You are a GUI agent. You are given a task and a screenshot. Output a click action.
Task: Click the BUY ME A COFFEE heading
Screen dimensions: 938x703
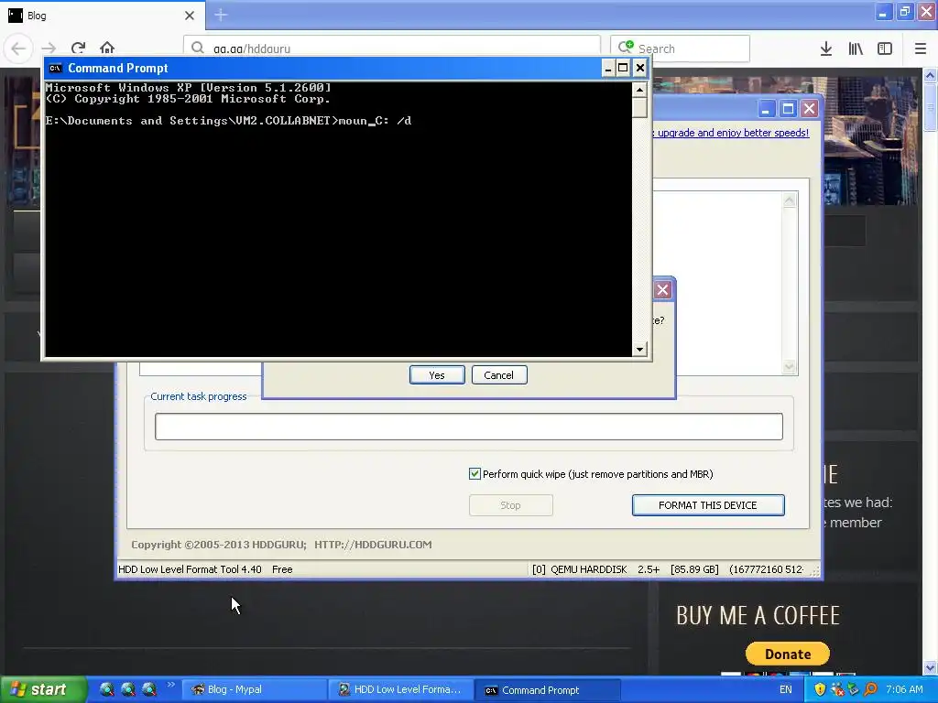(x=758, y=615)
